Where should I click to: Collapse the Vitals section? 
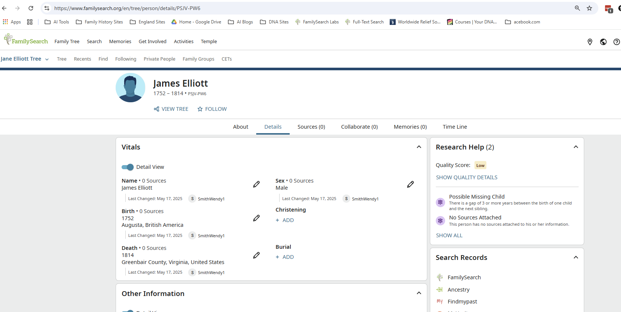pos(419,147)
